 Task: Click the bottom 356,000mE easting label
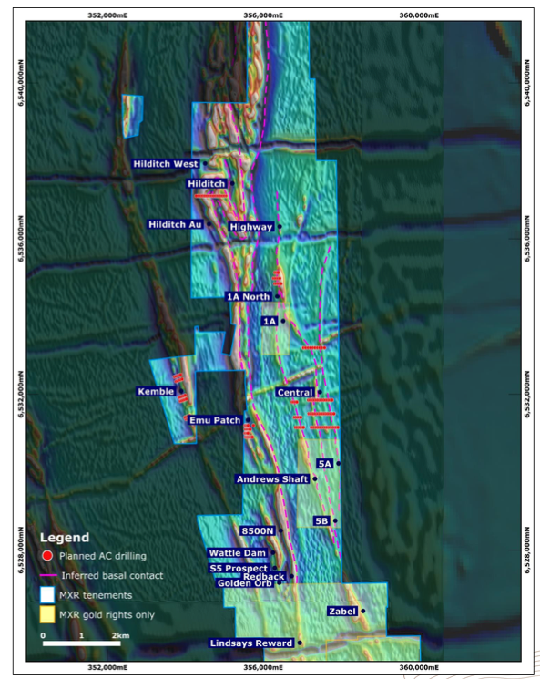click(263, 667)
